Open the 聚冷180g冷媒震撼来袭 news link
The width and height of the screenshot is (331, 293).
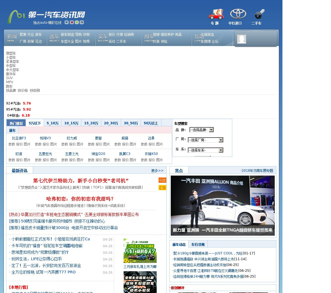pos(208,253)
